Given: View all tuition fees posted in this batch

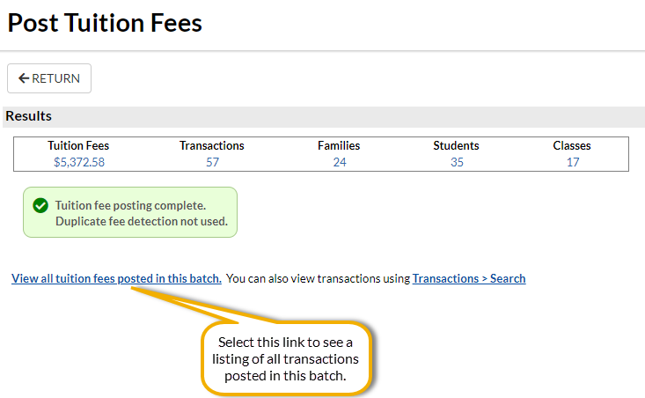Looking at the screenshot, I should (116, 278).
